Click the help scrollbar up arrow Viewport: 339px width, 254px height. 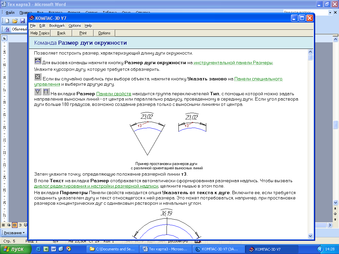point(310,52)
